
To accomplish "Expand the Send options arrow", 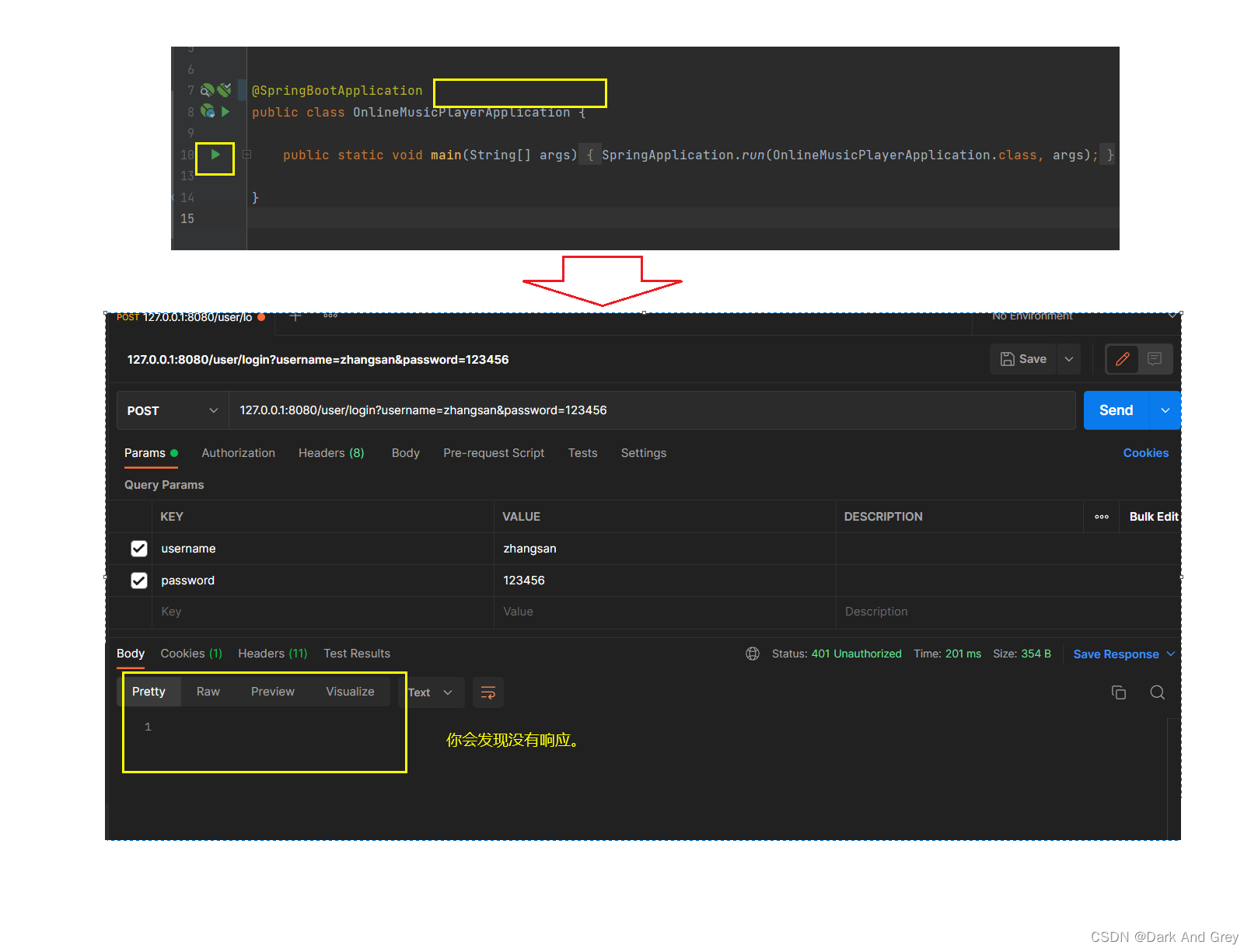I will point(1165,410).
